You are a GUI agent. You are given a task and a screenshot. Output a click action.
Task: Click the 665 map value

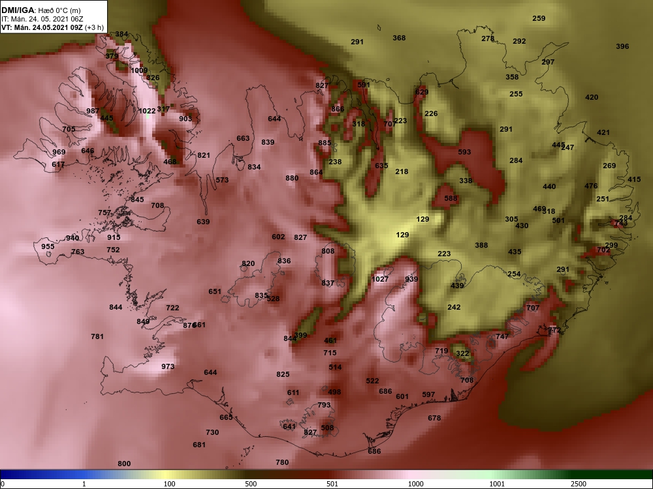click(x=226, y=417)
